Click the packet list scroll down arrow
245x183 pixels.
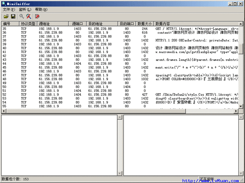pyautogui.click(x=241, y=106)
